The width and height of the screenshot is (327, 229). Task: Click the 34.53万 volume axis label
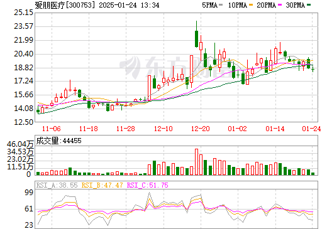[20, 152]
